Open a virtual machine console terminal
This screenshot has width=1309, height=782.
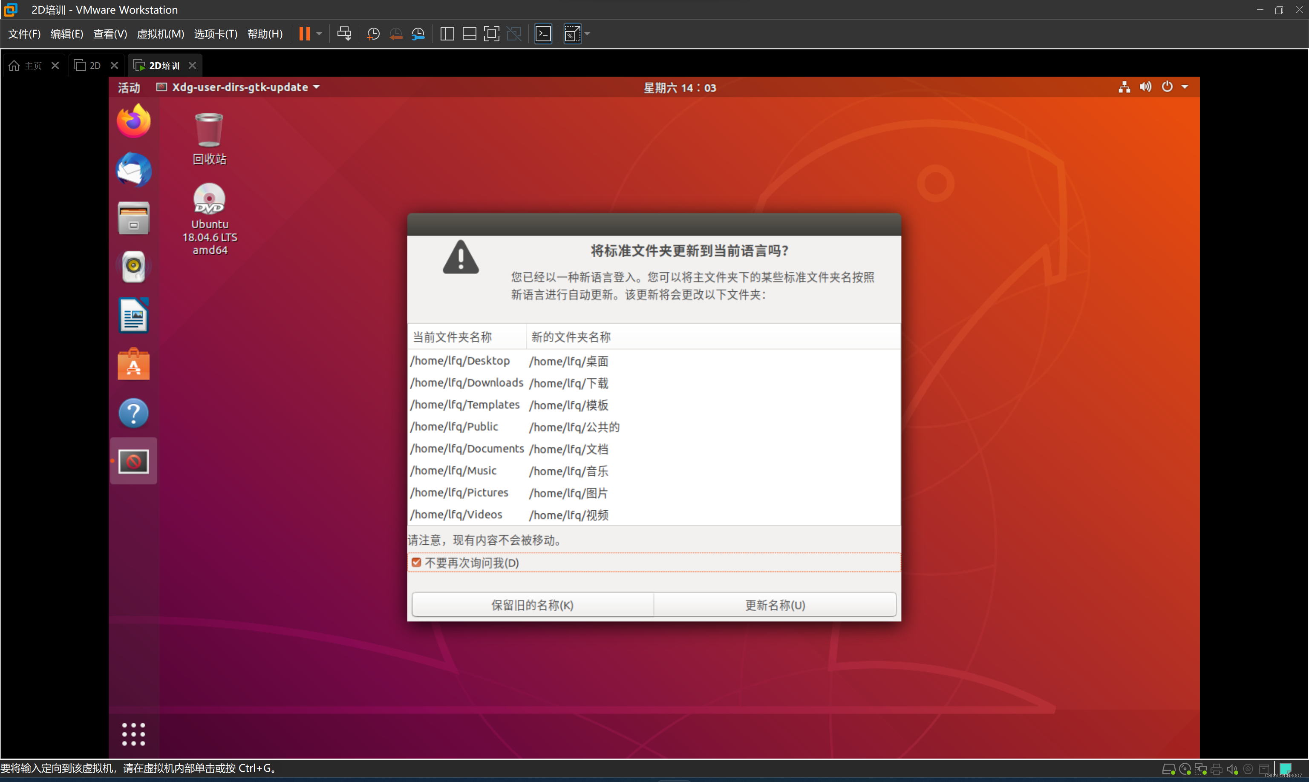pos(543,33)
